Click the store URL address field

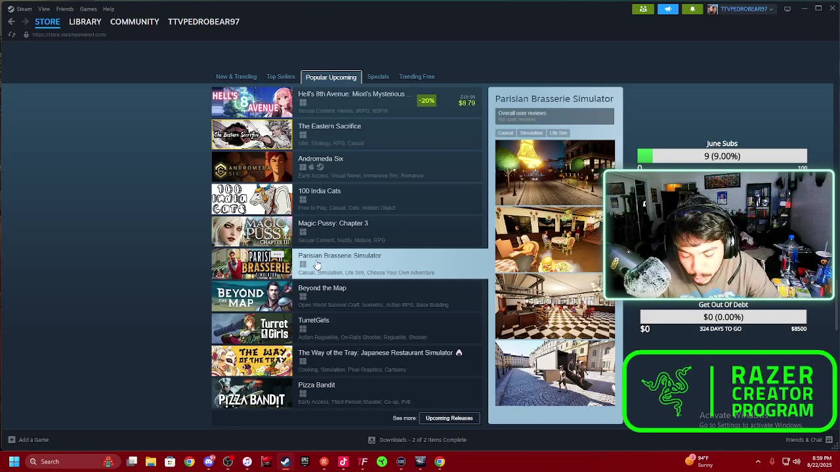point(69,35)
